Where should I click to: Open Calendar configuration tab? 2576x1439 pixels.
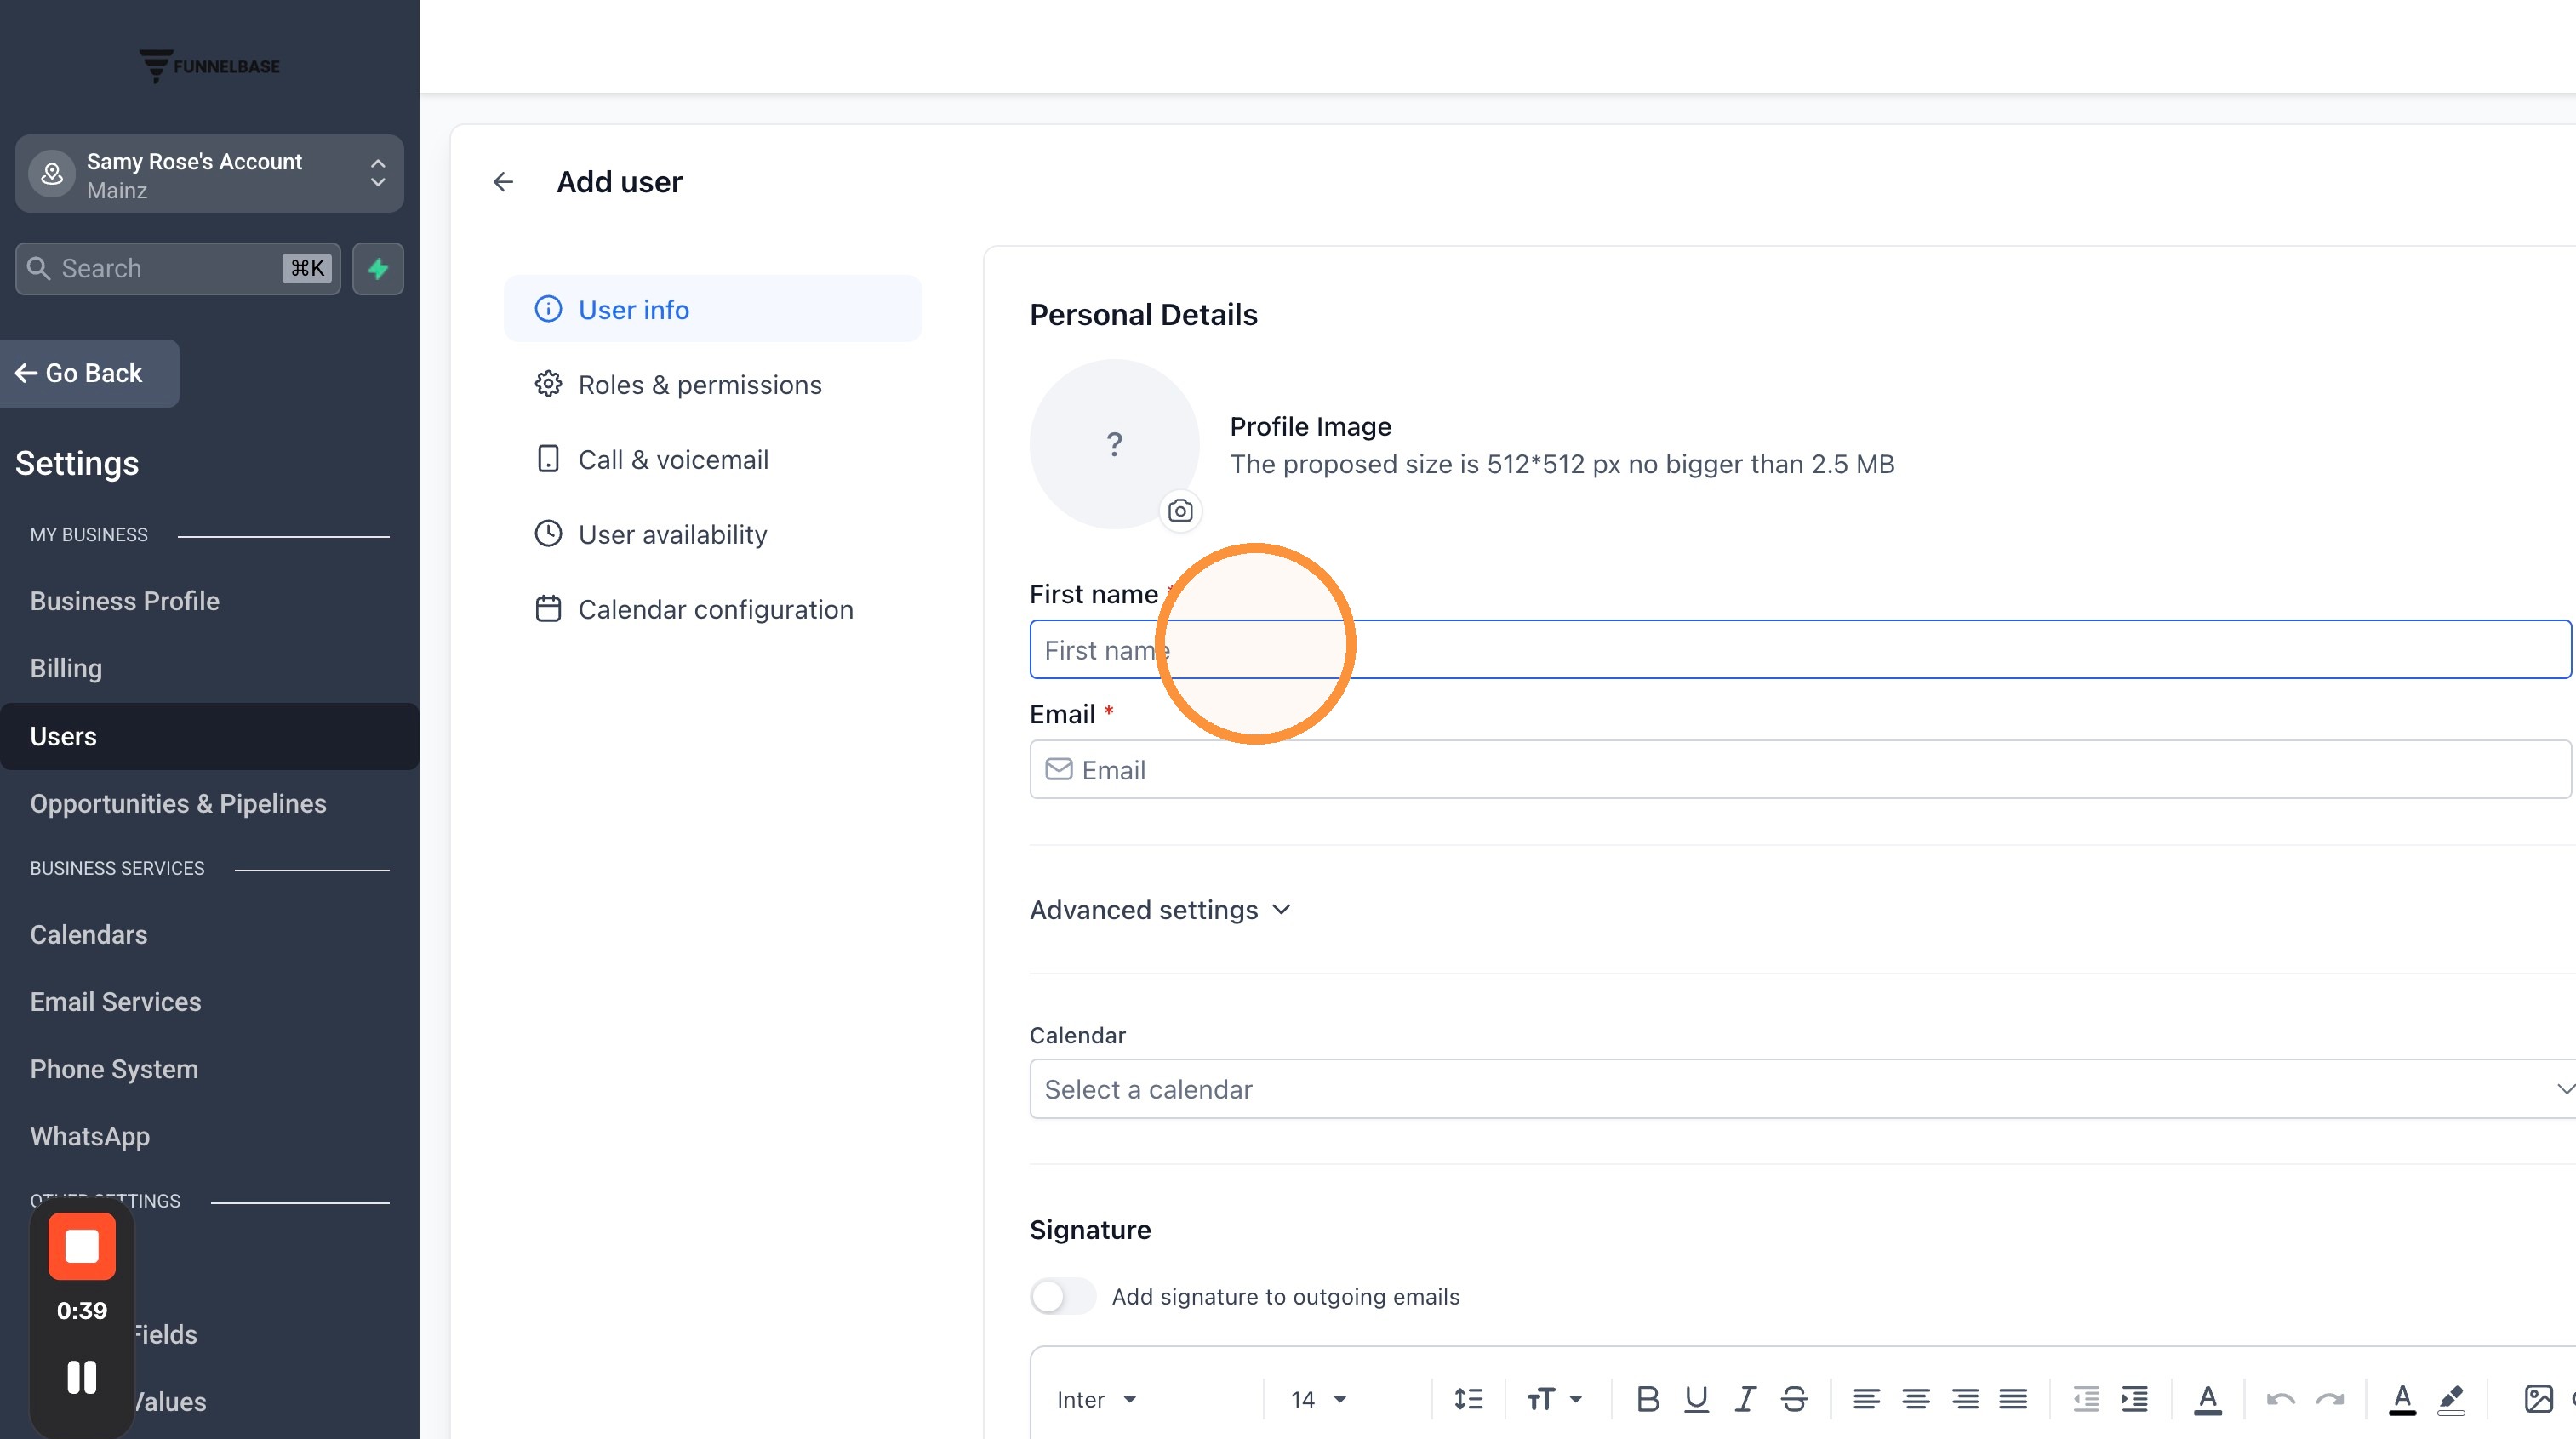712,609
